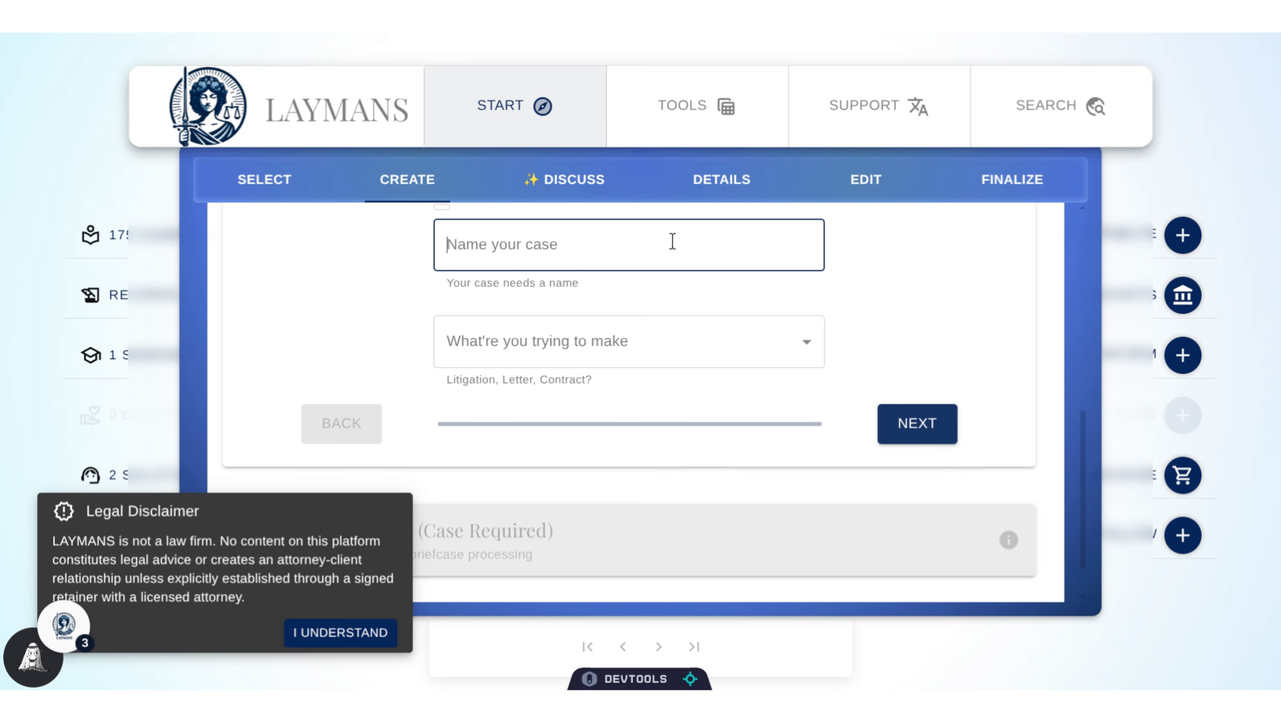Click I UNDERSTAND on legal disclaimer
This screenshot has height=721, width=1281.
coord(340,633)
